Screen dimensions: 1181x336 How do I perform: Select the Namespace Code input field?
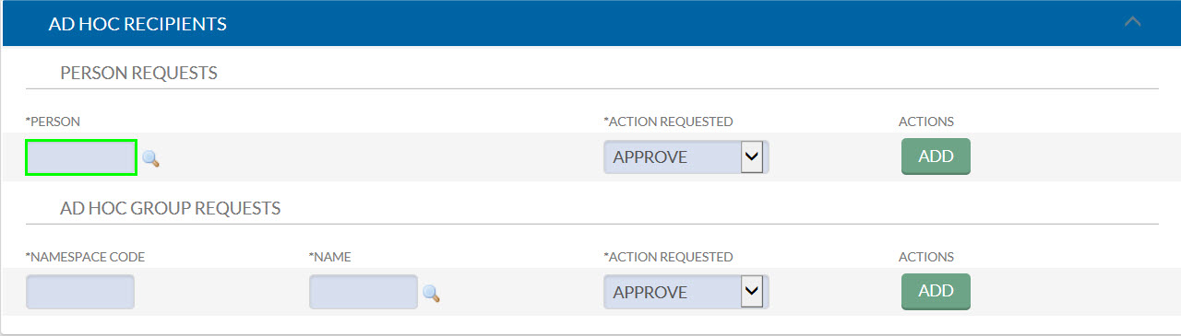point(80,292)
